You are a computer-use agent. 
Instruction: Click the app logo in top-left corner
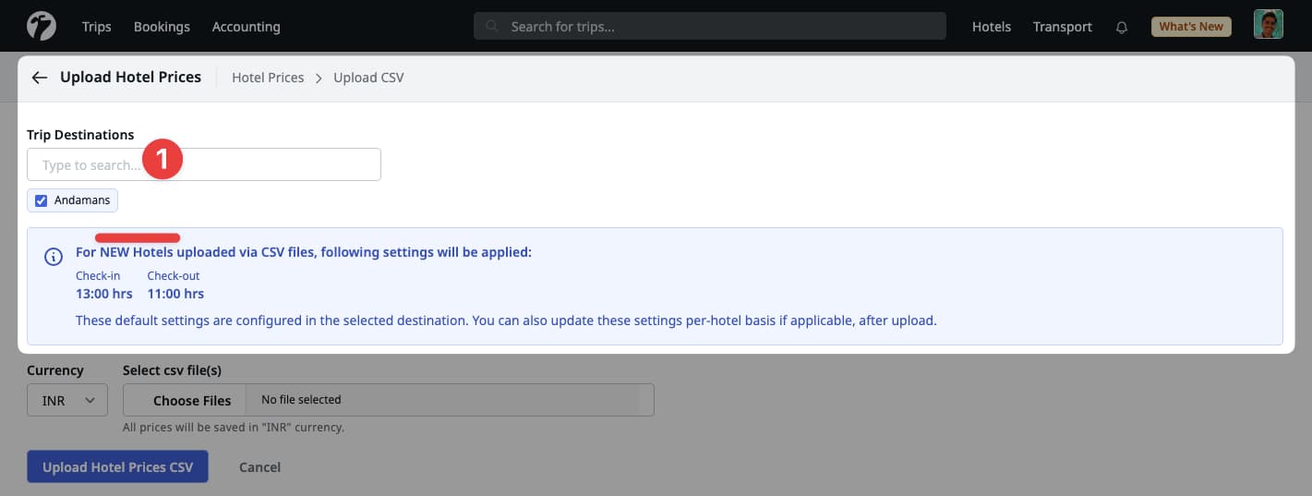pos(41,26)
